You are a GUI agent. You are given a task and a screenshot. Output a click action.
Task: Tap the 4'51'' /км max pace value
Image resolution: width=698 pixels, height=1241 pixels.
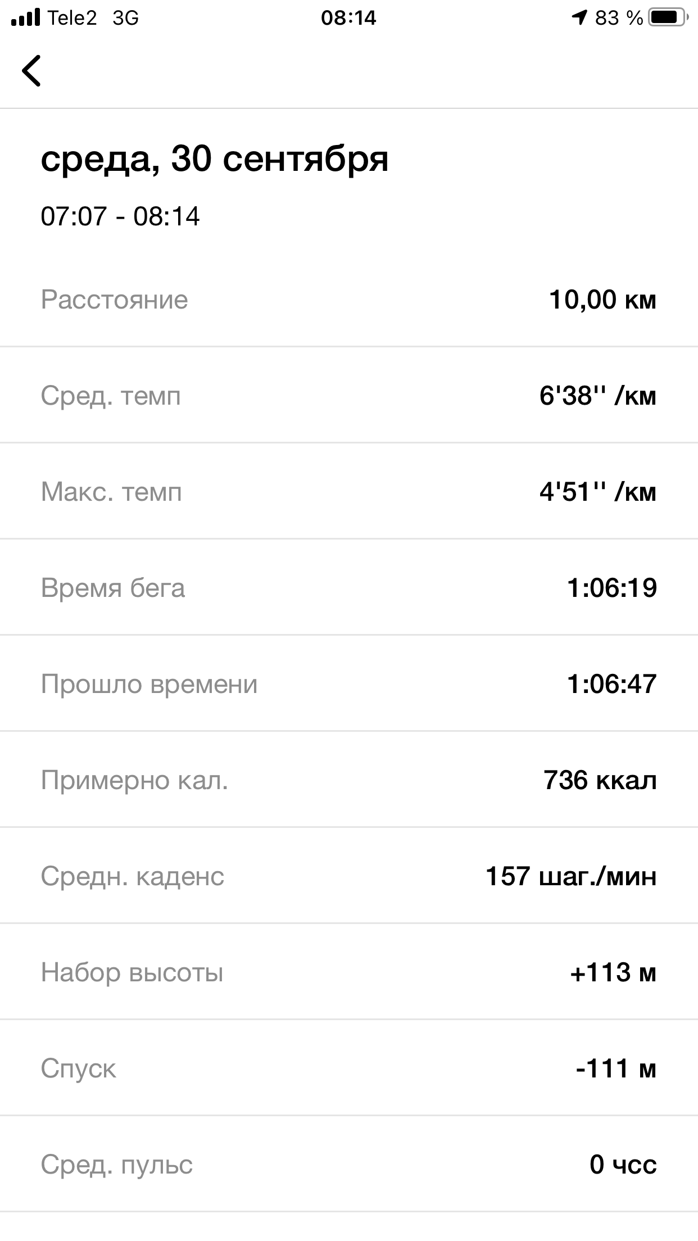click(x=597, y=492)
